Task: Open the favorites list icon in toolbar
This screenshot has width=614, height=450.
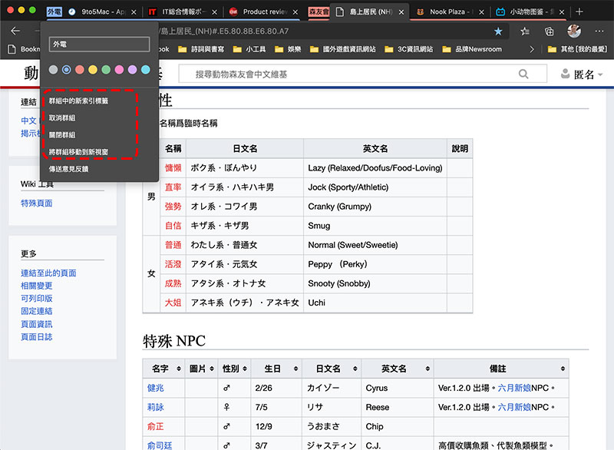Action: [525, 31]
